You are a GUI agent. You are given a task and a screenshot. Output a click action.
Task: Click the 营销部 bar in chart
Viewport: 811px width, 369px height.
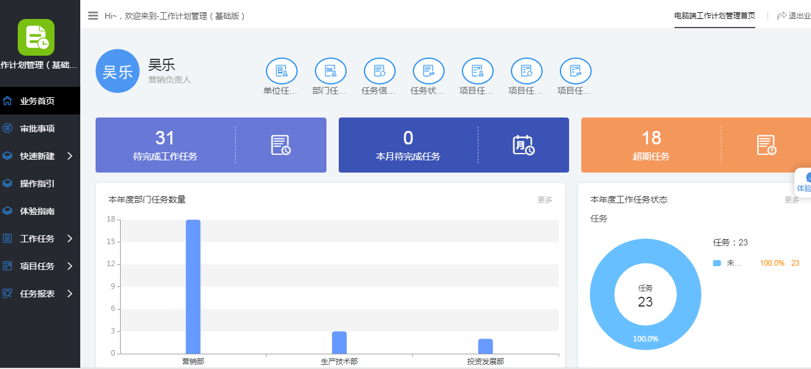point(193,286)
